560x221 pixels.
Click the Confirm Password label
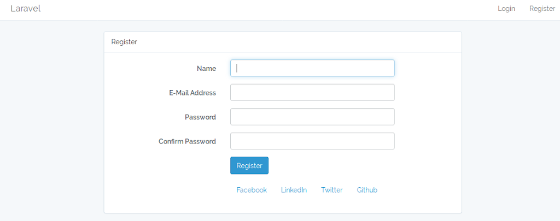point(187,141)
